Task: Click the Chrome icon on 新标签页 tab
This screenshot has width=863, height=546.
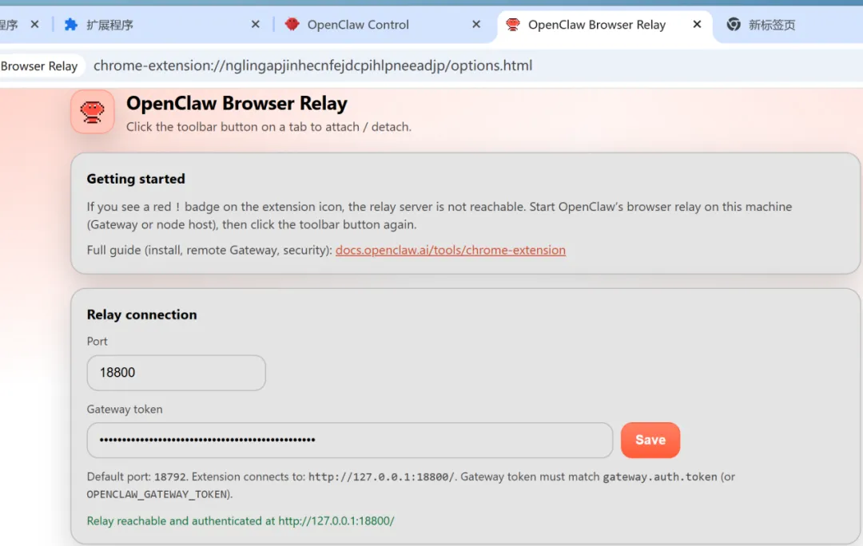Action: click(x=734, y=24)
